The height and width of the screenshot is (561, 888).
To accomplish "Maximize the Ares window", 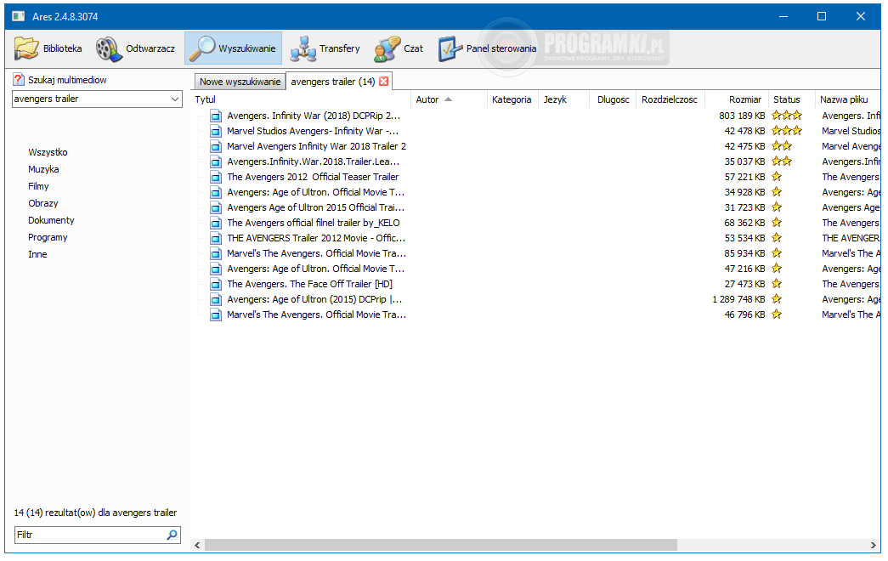I will click(x=822, y=16).
